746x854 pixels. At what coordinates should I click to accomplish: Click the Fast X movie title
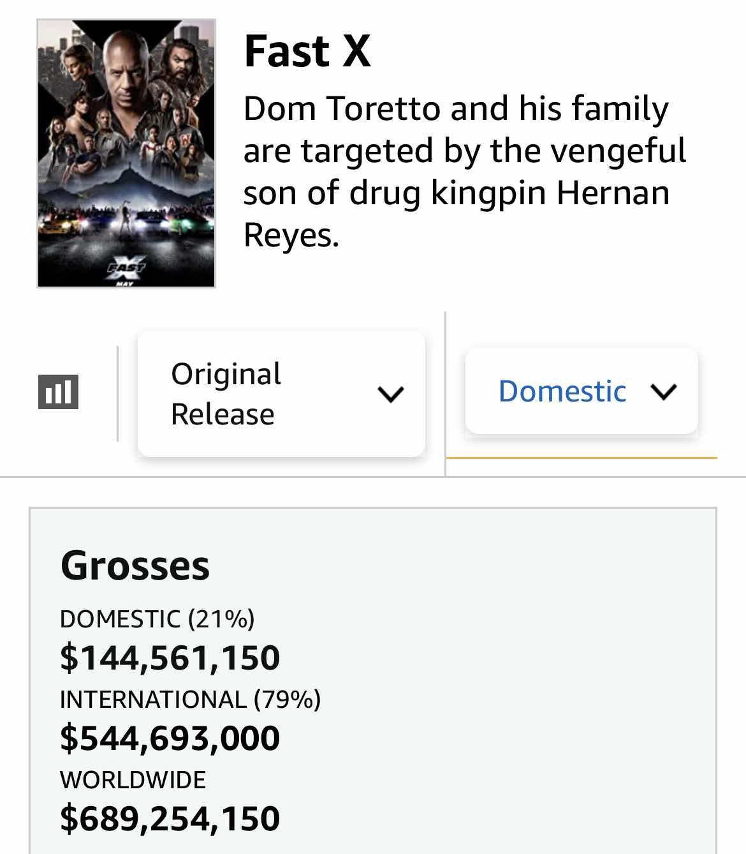point(307,51)
